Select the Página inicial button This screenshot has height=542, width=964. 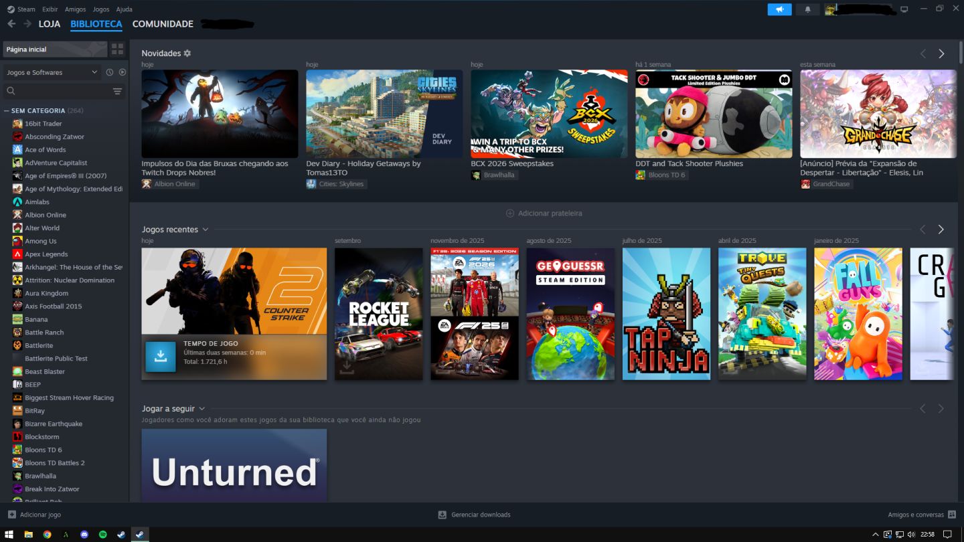coord(55,50)
